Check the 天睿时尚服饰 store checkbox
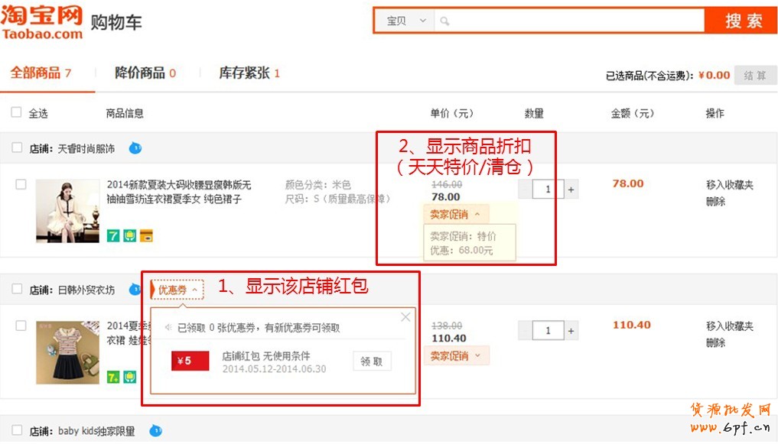 [x=17, y=148]
